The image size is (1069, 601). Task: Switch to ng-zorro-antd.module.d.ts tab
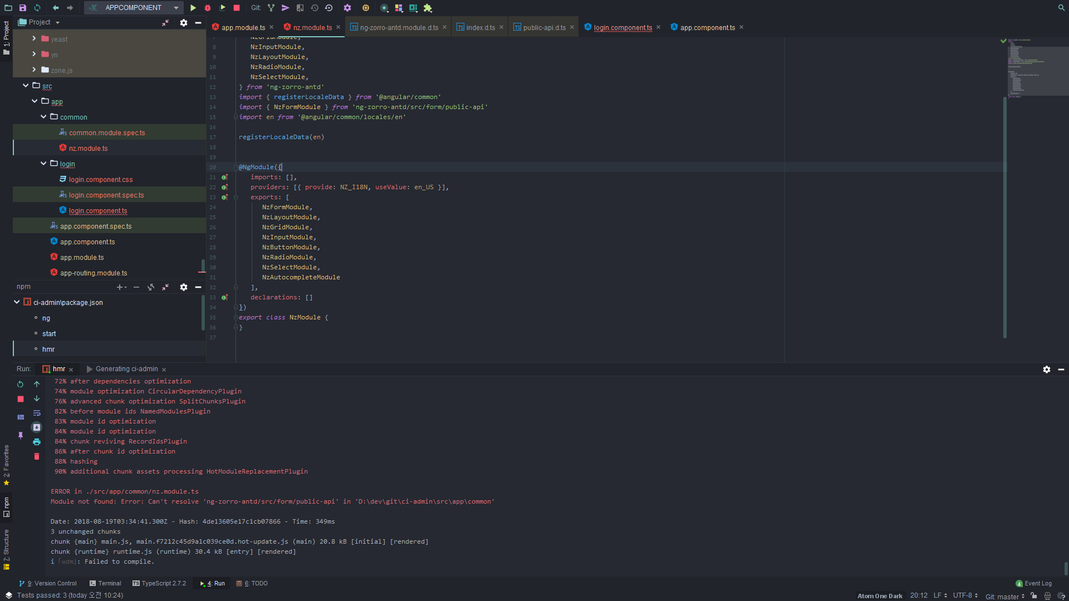(x=399, y=27)
